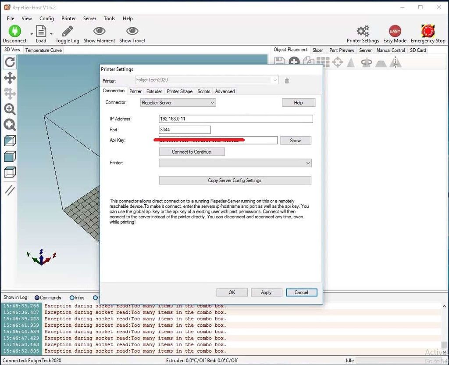449x365 pixels.
Task: Open the Temperature Curve tab
Action: [43, 50]
